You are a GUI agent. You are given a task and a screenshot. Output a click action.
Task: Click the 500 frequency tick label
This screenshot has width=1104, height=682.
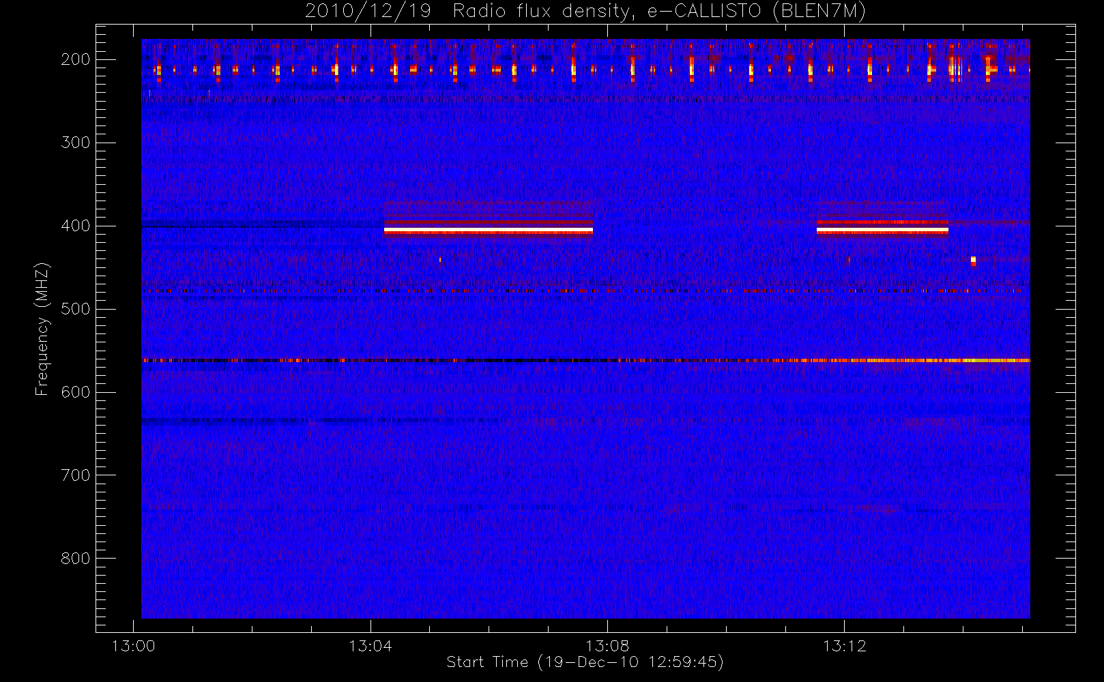click(76, 309)
